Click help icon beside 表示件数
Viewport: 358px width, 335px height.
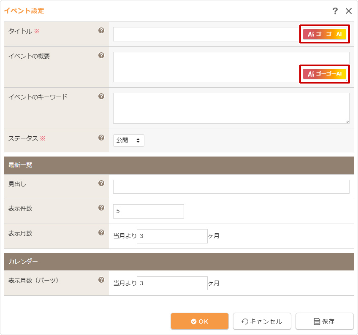[x=101, y=208]
